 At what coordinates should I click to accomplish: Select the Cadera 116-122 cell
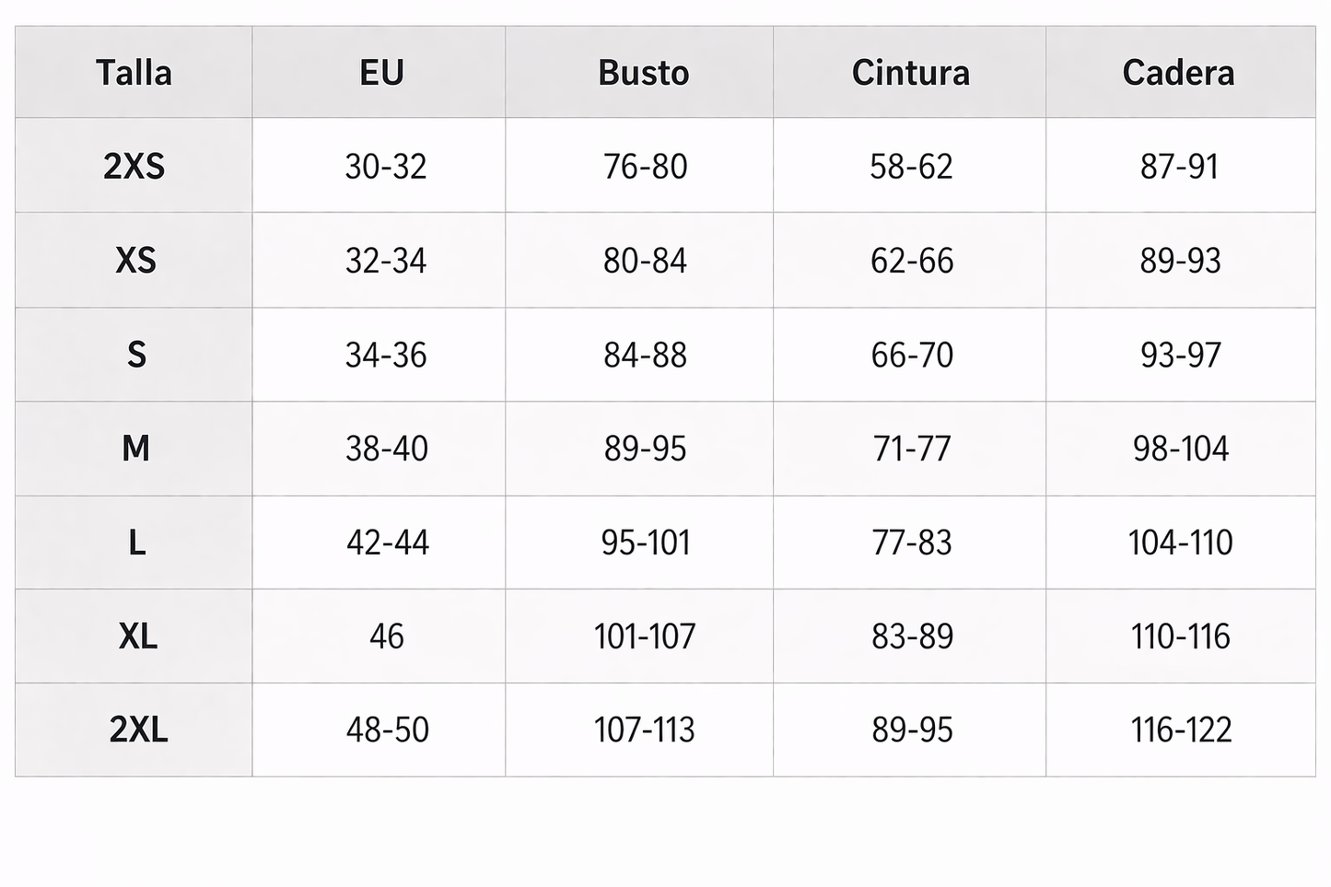click(x=1180, y=729)
